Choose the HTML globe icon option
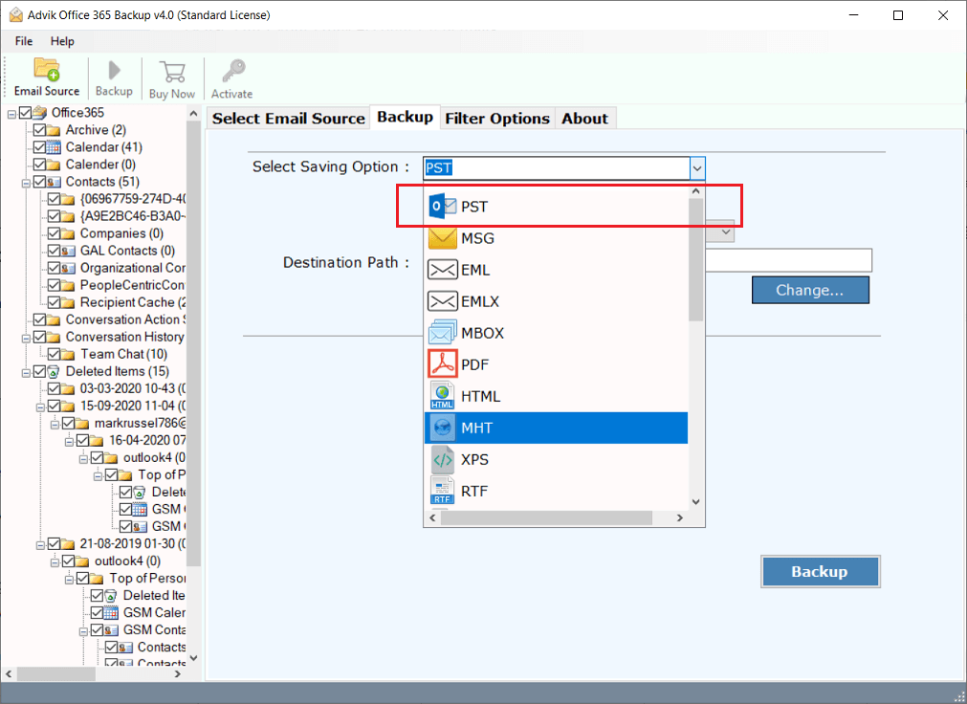The height and width of the screenshot is (704, 967). pyautogui.click(x=442, y=395)
